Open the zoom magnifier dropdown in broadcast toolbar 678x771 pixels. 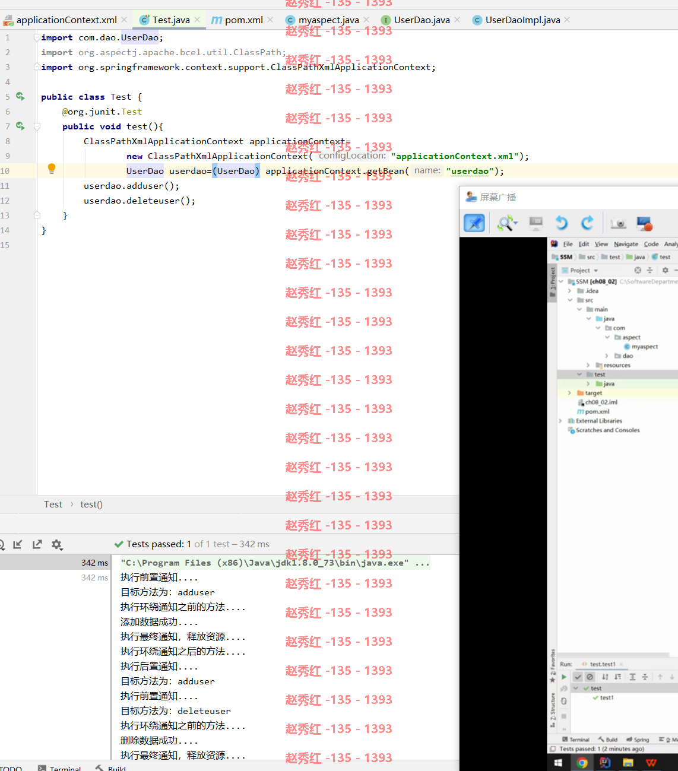508,223
